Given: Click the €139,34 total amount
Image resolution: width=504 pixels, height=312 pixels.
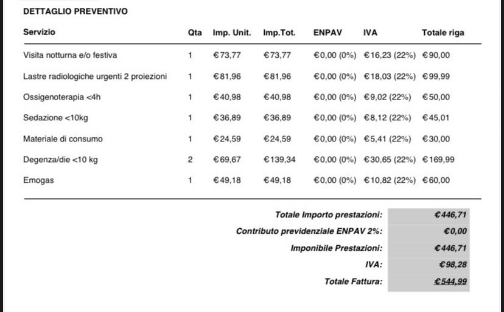Looking at the screenshot, I should 279,160.
